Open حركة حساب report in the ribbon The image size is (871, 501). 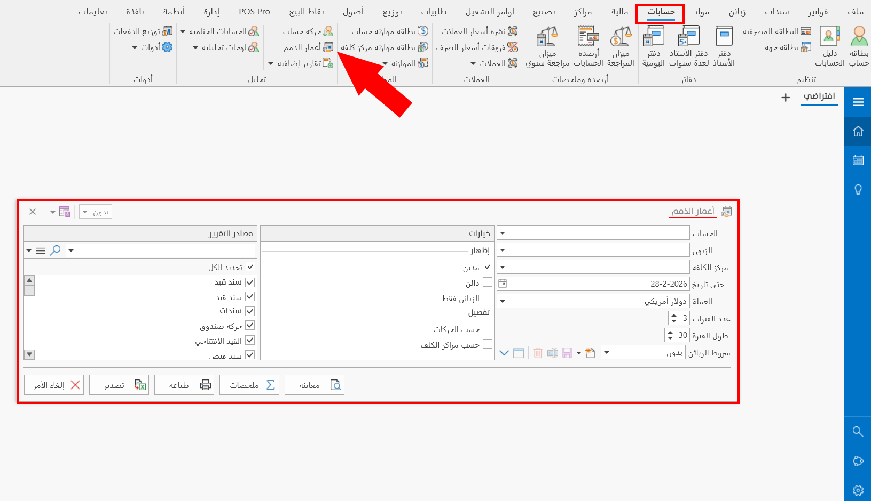(308, 31)
